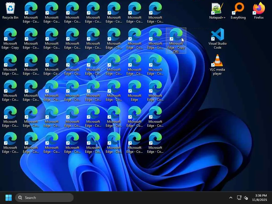Select the VLC media player shortcut
This screenshot has width=272, height=204.
(217, 65)
